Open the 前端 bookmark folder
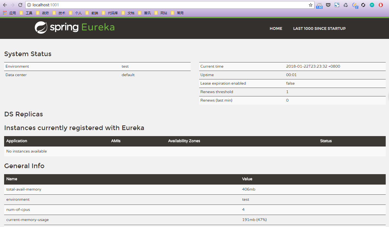This screenshot has height=227, width=389. [x=92, y=13]
